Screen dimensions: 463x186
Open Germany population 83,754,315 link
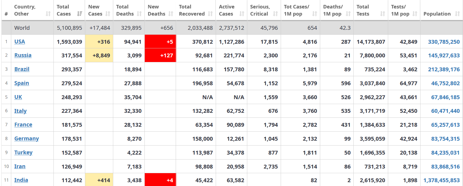click(x=445, y=139)
